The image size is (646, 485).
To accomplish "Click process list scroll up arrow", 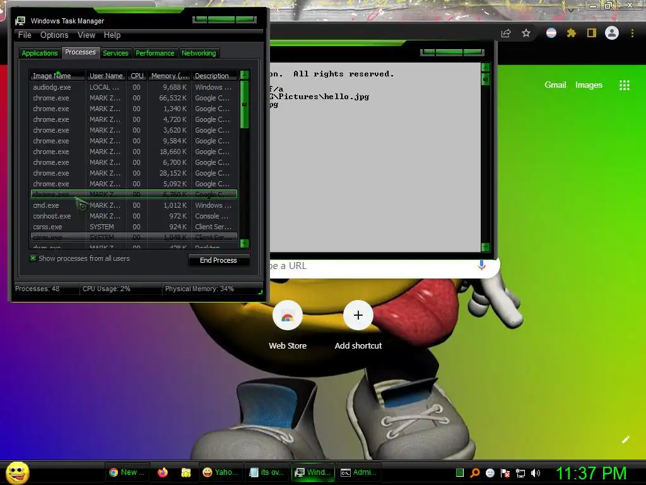I will [244, 75].
